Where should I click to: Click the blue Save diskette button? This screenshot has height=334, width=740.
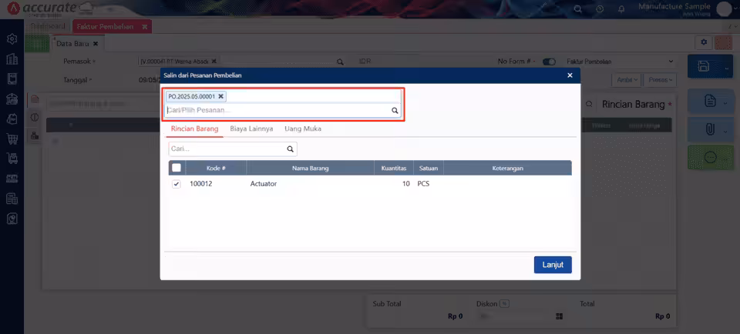pos(704,66)
